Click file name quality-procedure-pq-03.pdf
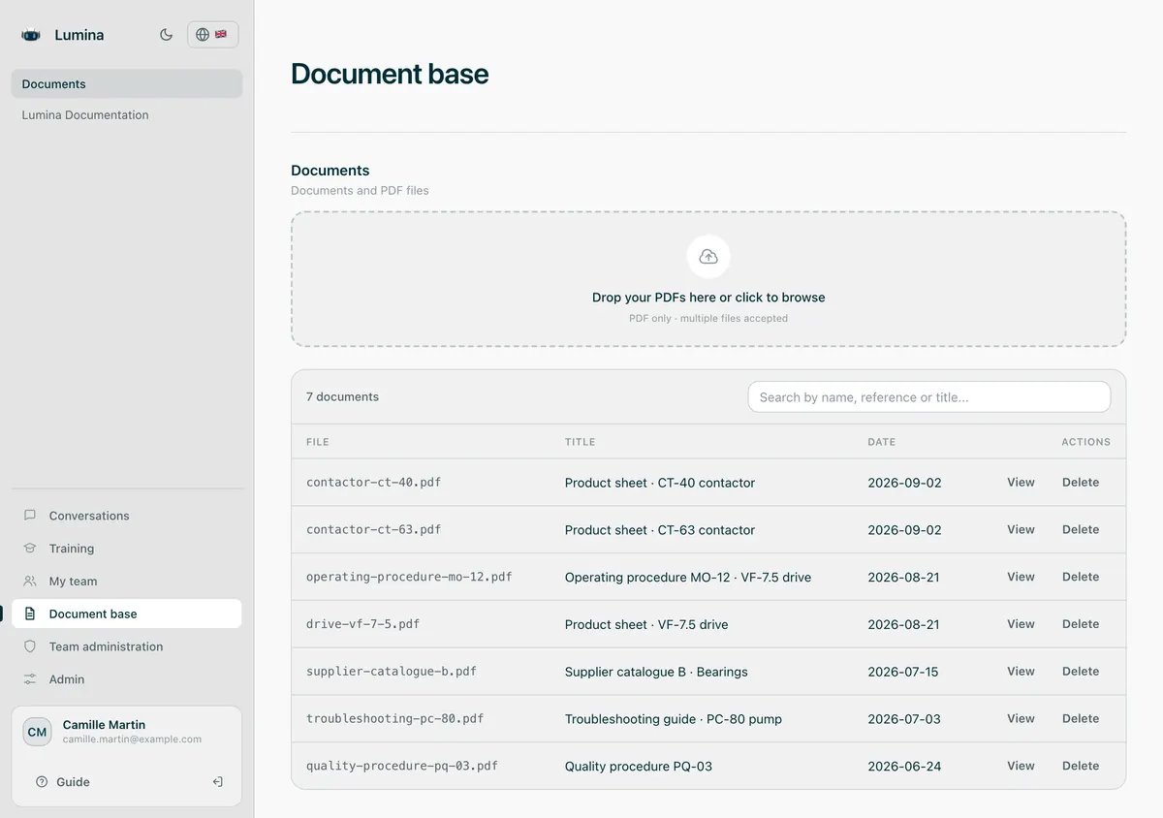Screen dimensions: 1163x818 click(x=402, y=766)
